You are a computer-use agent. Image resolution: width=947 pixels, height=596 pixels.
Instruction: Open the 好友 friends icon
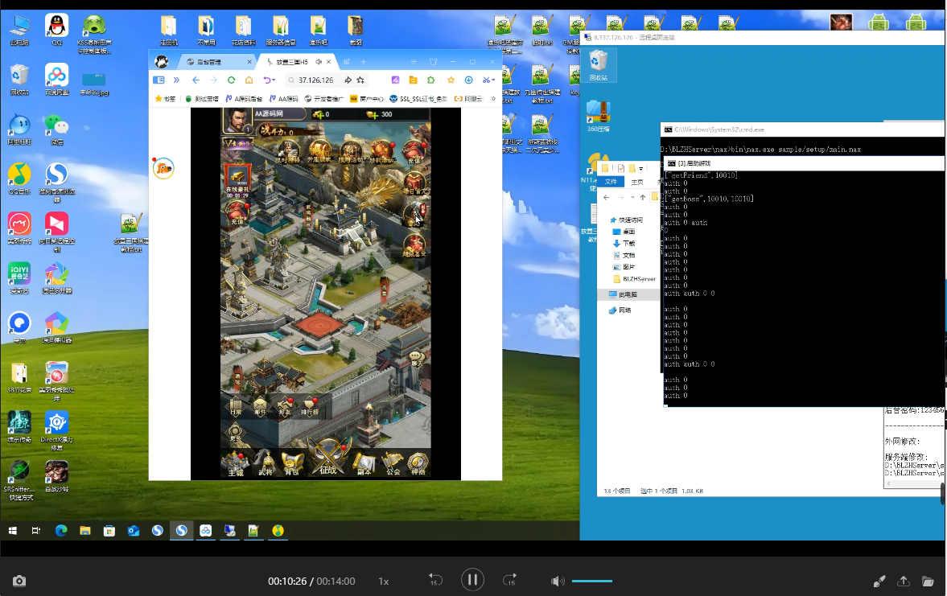[285, 406]
